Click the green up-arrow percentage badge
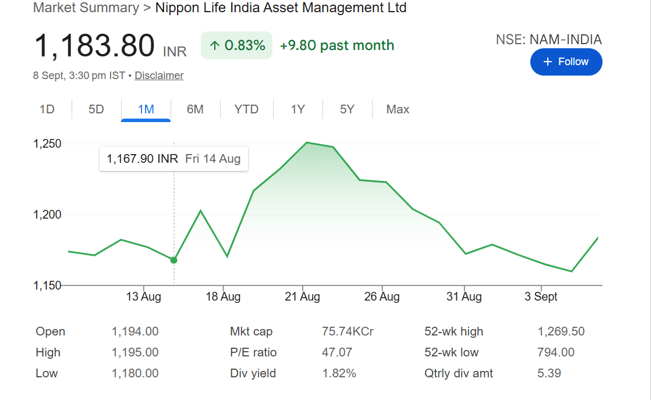 236,45
